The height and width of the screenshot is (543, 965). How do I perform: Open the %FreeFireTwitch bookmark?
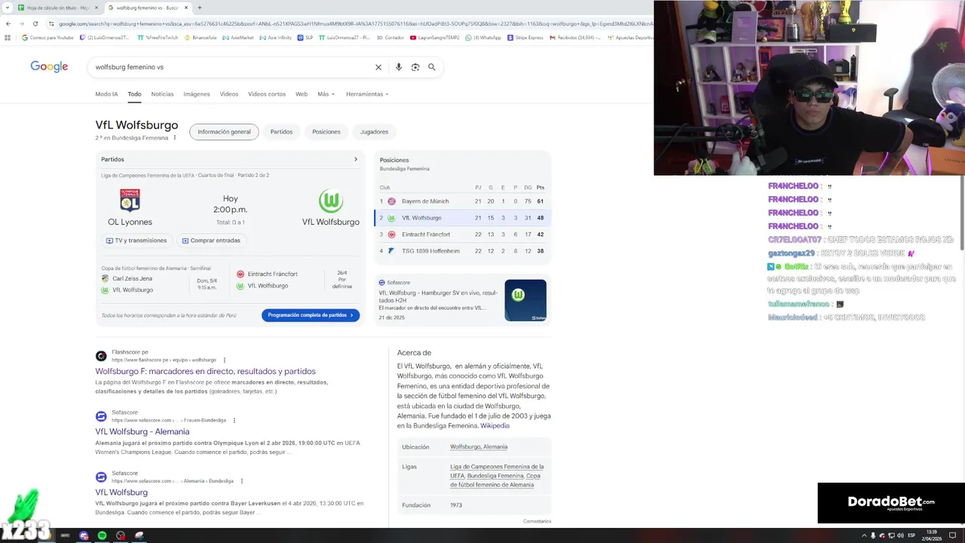(x=158, y=37)
